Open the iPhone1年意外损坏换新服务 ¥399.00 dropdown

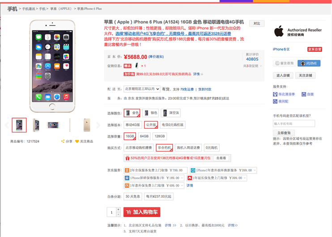pyautogui.click(x=223, y=170)
